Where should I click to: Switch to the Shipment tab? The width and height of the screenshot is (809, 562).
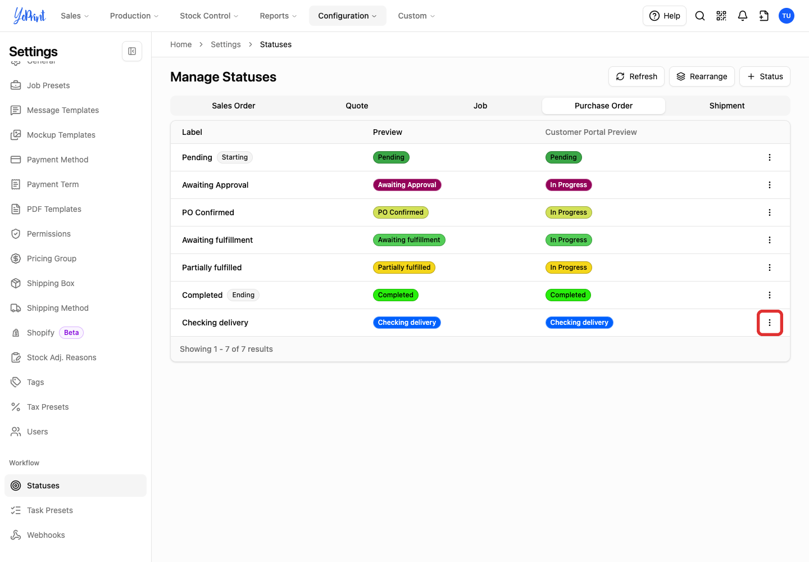[727, 106]
